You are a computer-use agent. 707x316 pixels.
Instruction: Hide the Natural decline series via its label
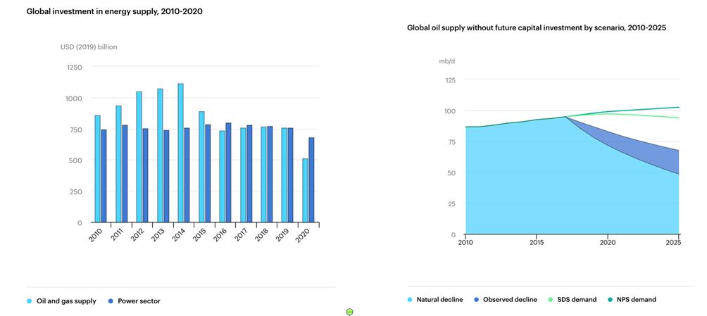(x=439, y=300)
